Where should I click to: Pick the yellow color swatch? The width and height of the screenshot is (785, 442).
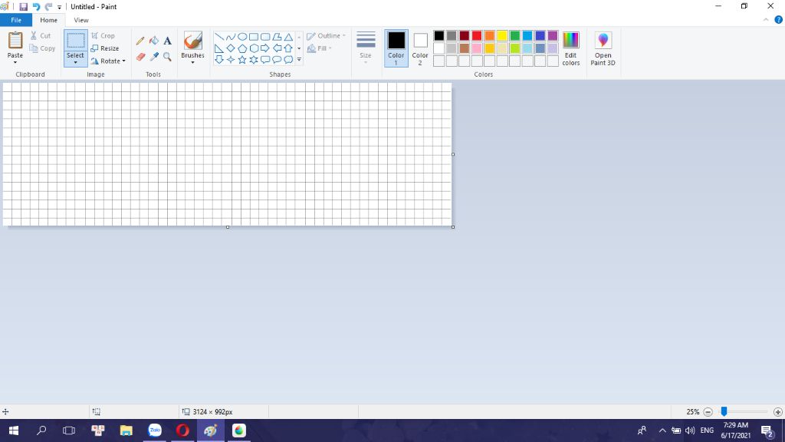[x=502, y=35]
